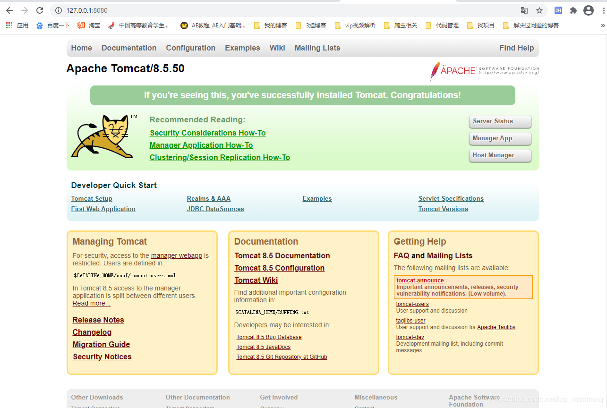This screenshot has width=607, height=408.
Task: Open Tomcat 8.5 JavaDocs link
Action: (264, 347)
